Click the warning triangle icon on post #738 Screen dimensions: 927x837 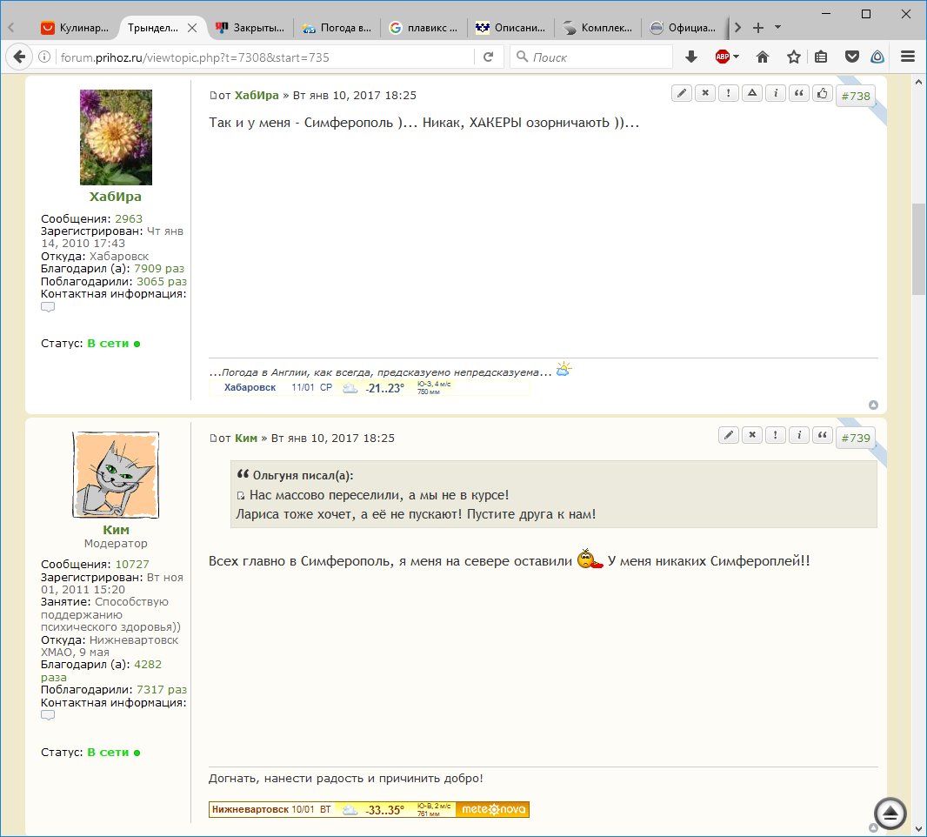coord(752,94)
